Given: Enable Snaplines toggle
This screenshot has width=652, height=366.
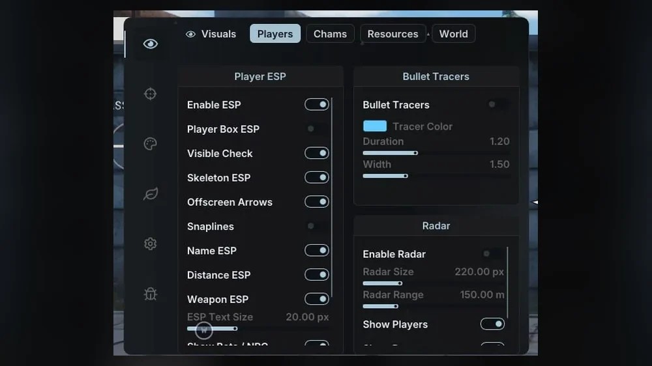Looking at the screenshot, I should [x=317, y=226].
